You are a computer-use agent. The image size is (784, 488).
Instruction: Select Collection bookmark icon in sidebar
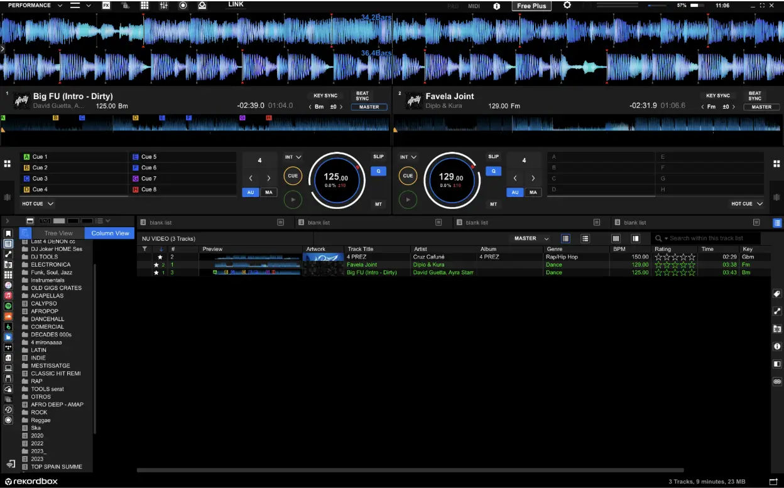(x=8, y=233)
